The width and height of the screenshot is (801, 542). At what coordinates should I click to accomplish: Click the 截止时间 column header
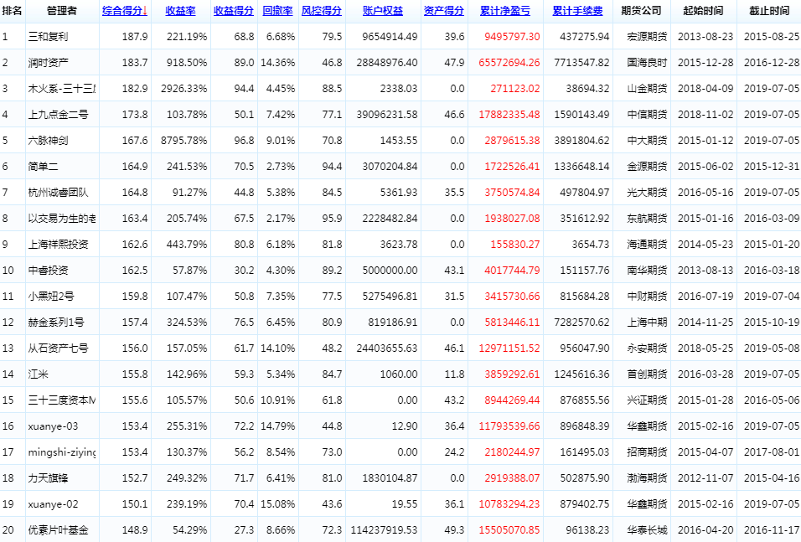(x=769, y=11)
